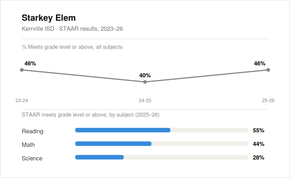
Task: Click the 40% value label
Action: [145, 75]
